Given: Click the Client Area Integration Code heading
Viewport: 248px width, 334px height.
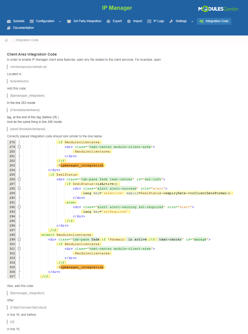Looking at the screenshot, I should tap(32, 54).
